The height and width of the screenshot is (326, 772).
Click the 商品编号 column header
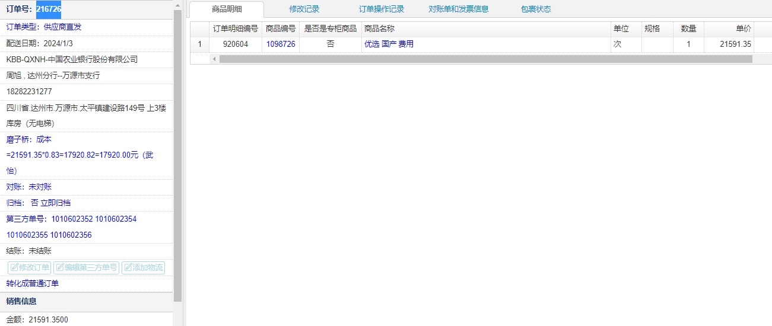click(281, 28)
